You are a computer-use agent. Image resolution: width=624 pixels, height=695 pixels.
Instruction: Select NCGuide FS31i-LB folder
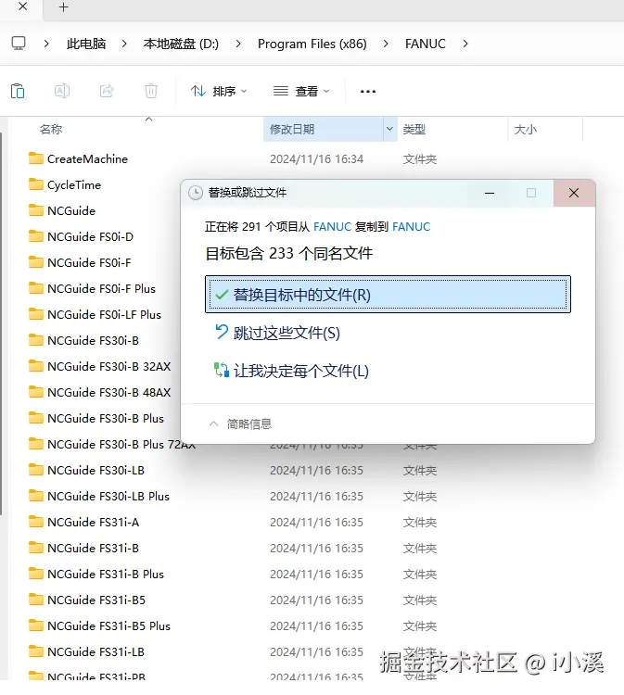(86, 651)
